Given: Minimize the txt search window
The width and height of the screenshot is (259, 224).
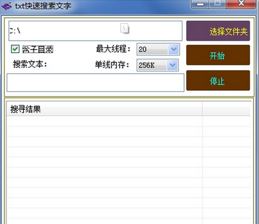Looking at the screenshot, I should point(200,4).
